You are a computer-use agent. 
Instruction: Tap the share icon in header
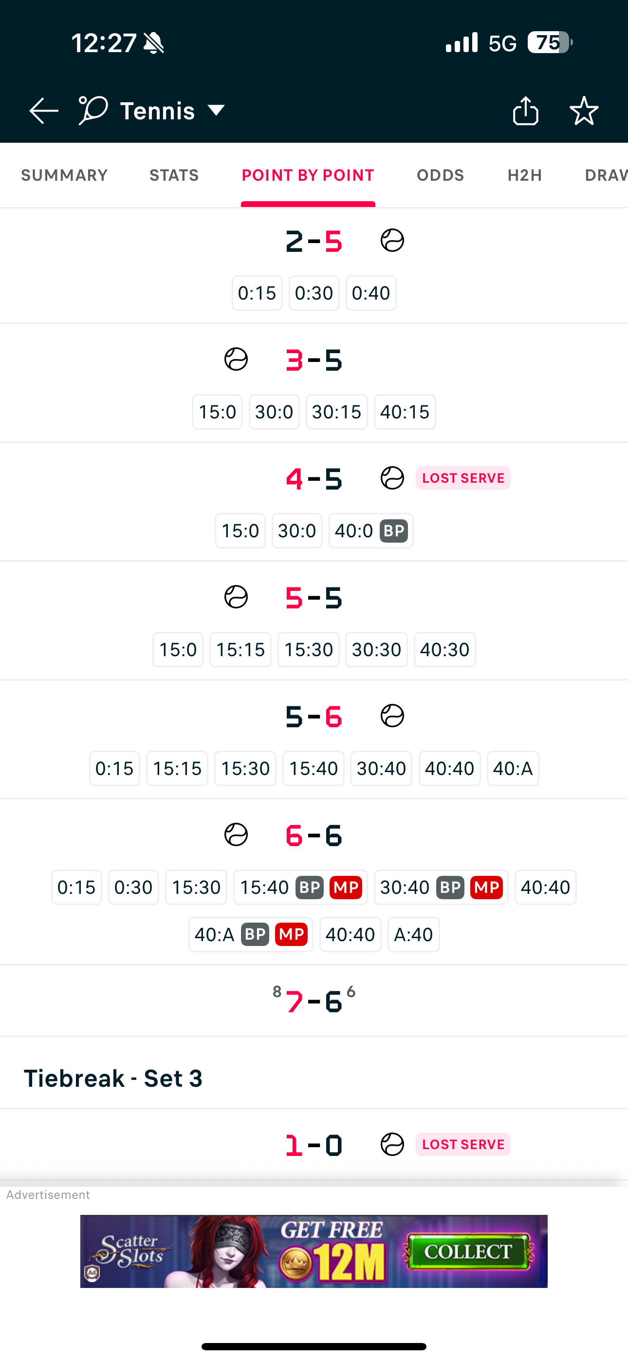pyautogui.click(x=525, y=111)
